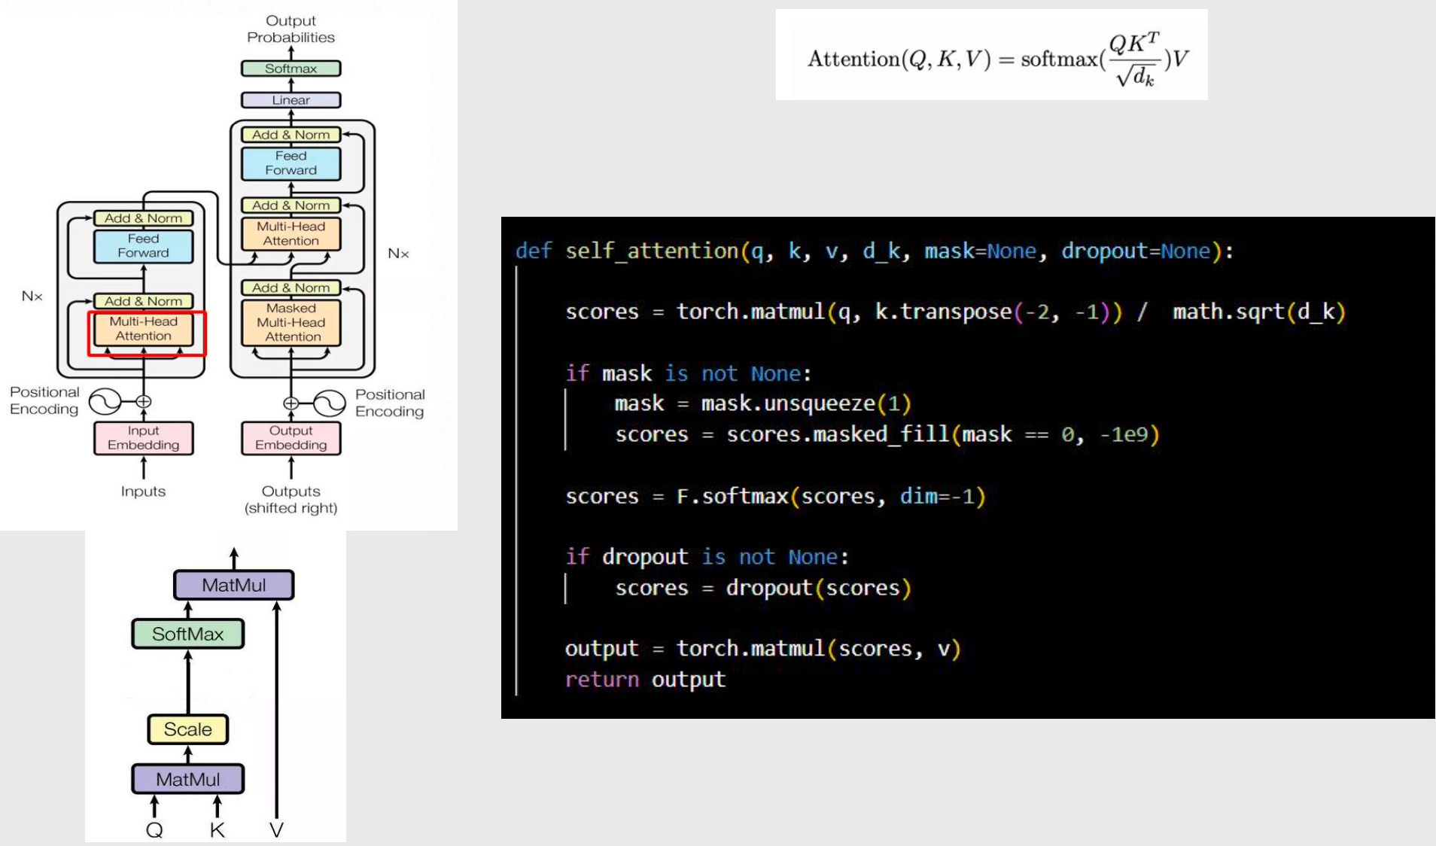Select the Input Embedding box
1436x846 pixels.
tap(143, 438)
